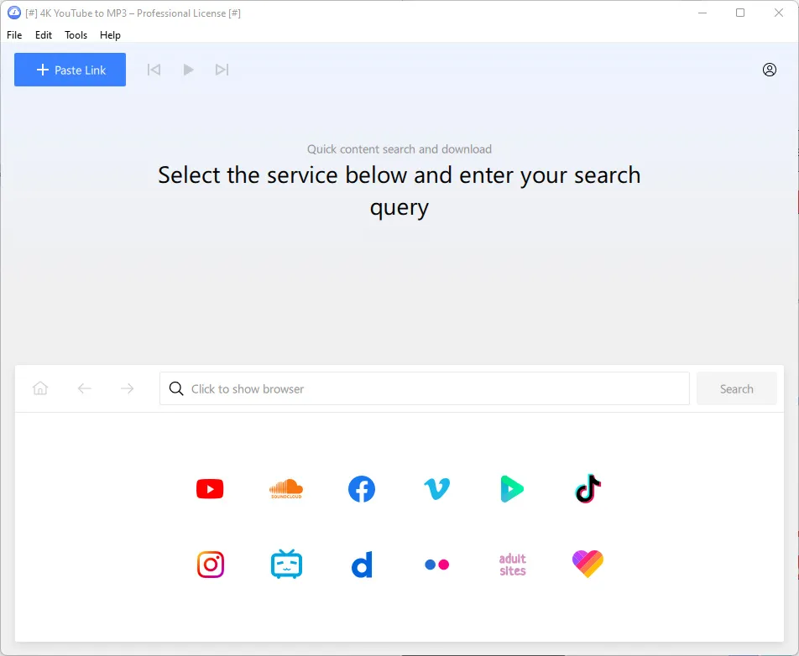Go to the previous track

click(154, 70)
